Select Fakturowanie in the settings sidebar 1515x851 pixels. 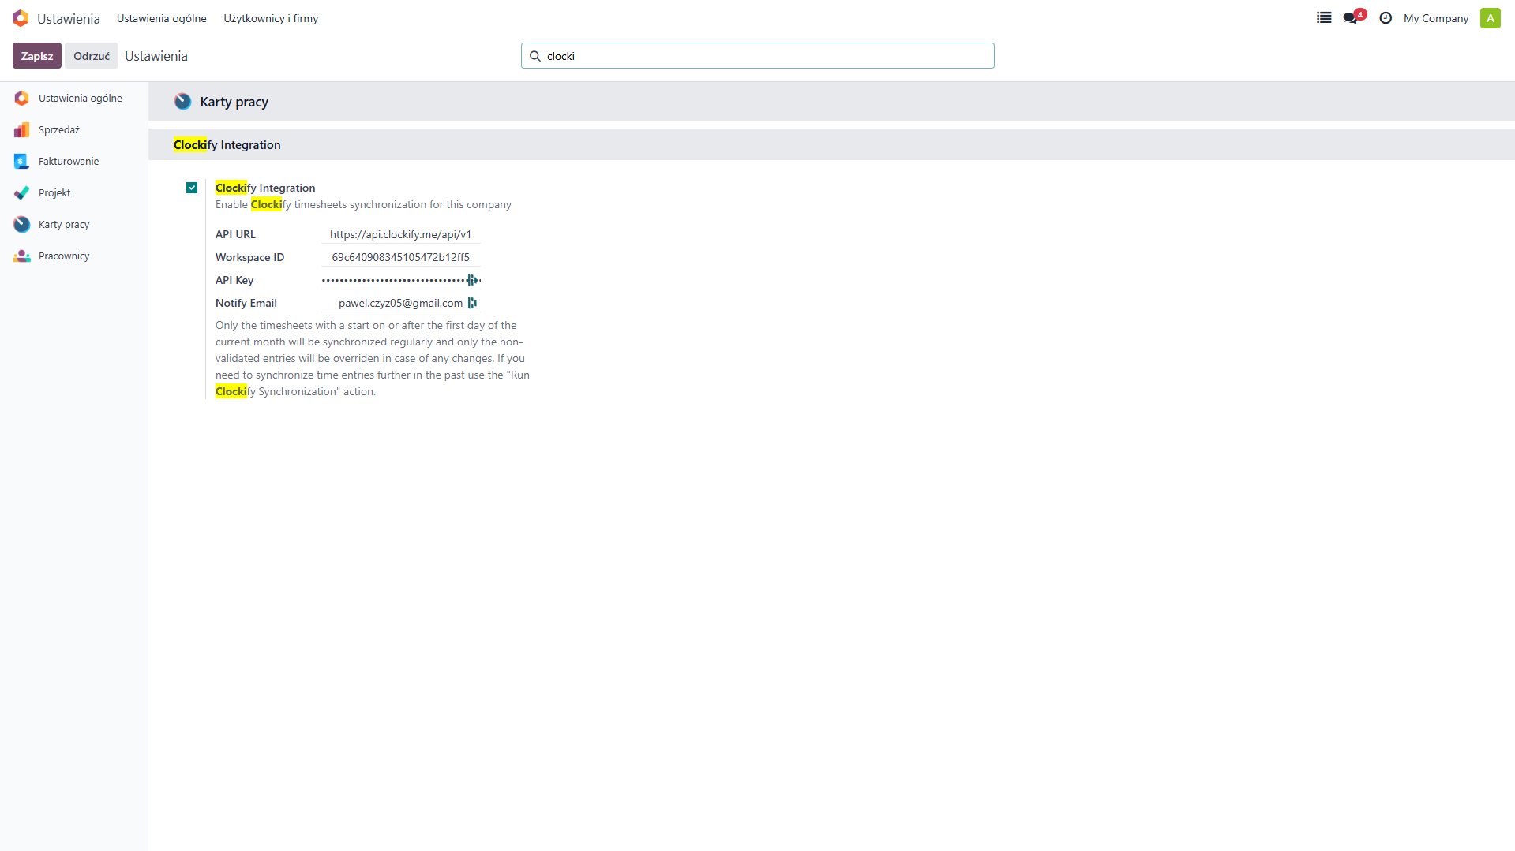[69, 162]
